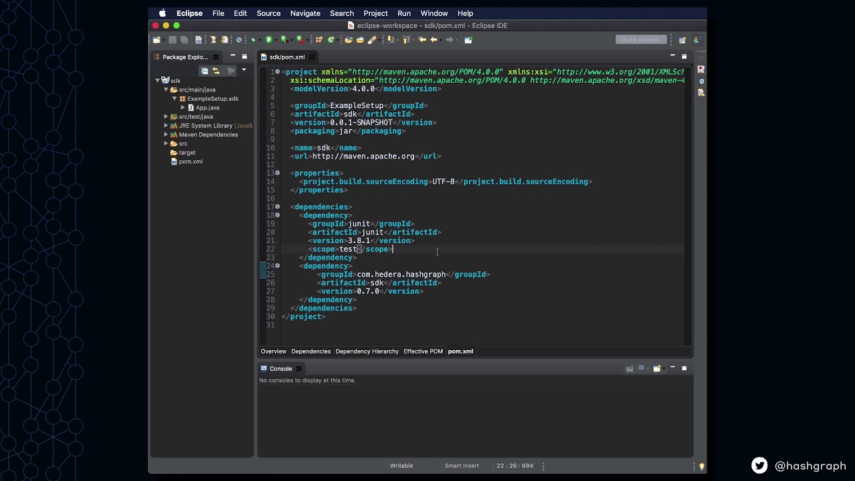This screenshot has width=855, height=481.
Task: Expand the src folder in the tree
Action: click(x=166, y=144)
